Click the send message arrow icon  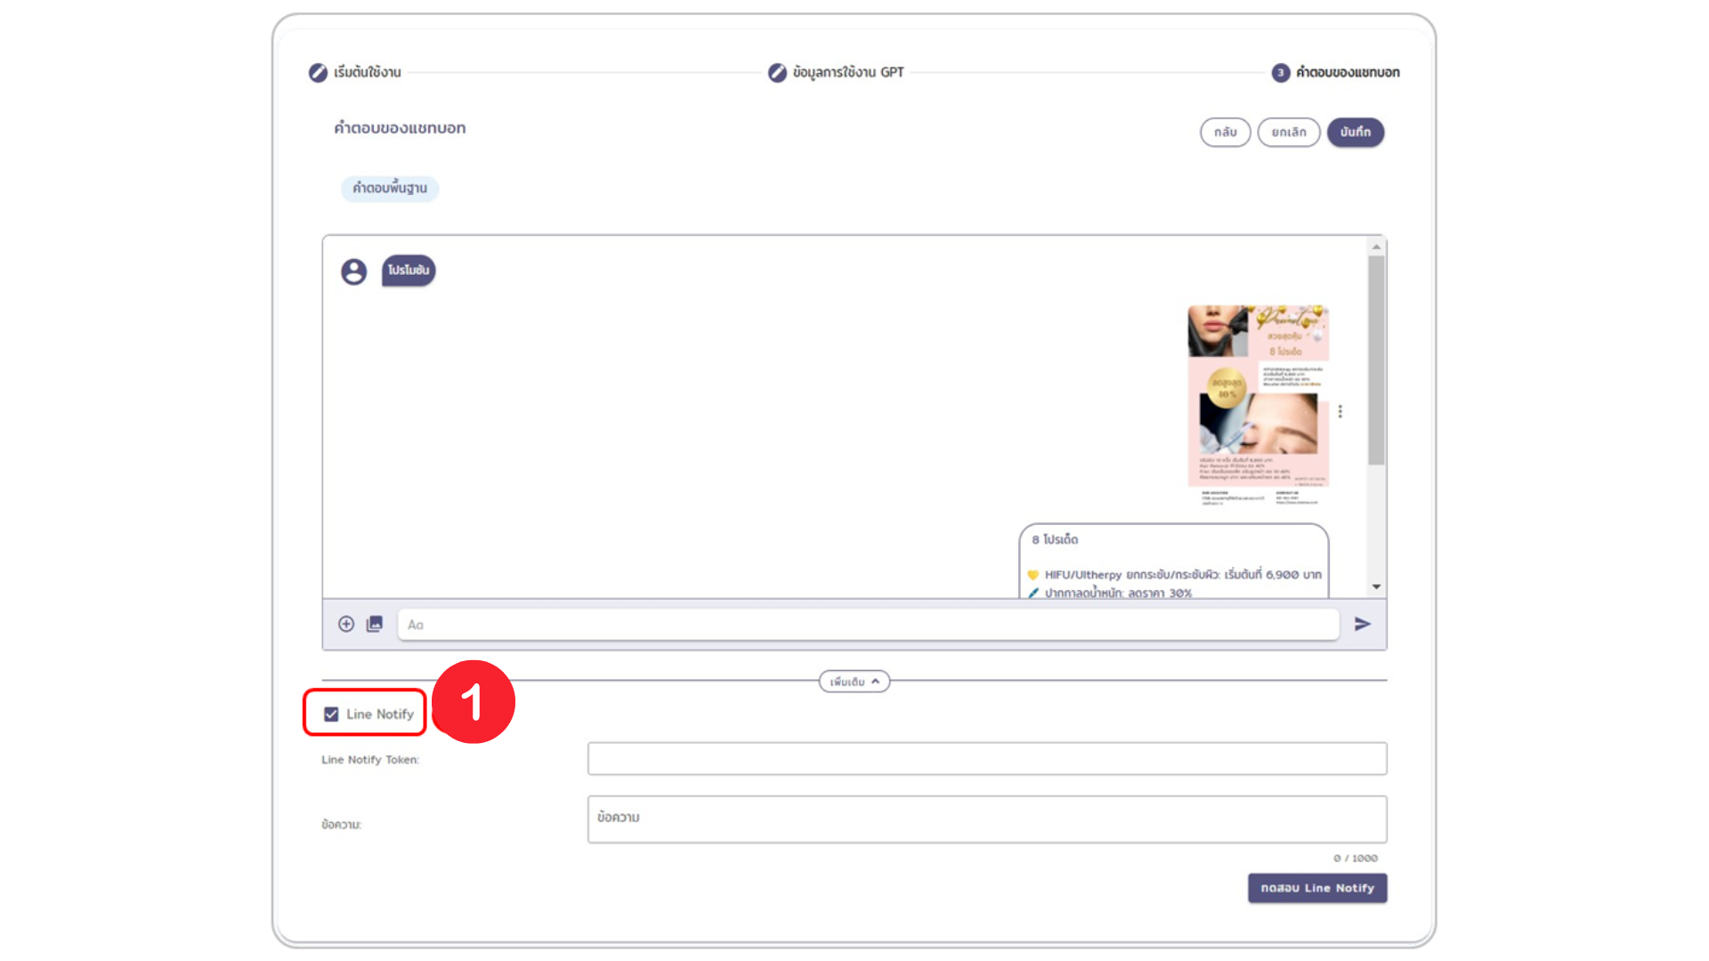(1362, 624)
